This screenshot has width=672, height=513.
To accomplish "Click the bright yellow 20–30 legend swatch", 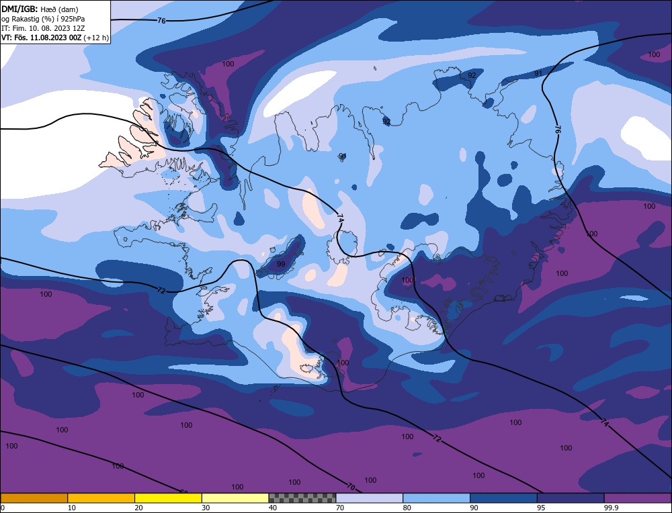I will tap(168, 498).
